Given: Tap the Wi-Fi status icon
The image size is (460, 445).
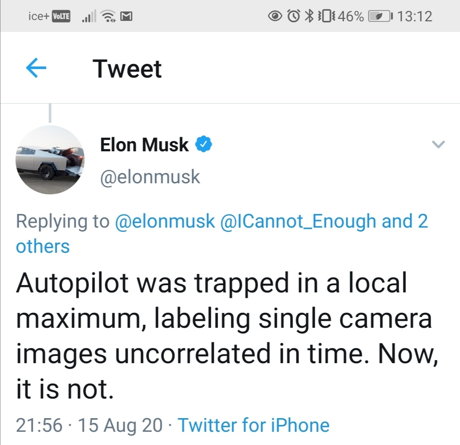Looking at the screenshot, I should coord(108,16).
